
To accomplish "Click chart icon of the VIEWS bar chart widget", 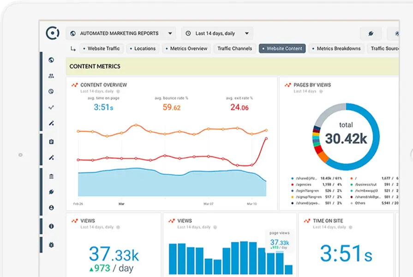I will [x=172, y=221].
